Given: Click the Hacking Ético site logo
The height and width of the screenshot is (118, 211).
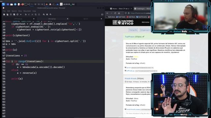Looking at the screenshot, I should (x=123, y=22).
